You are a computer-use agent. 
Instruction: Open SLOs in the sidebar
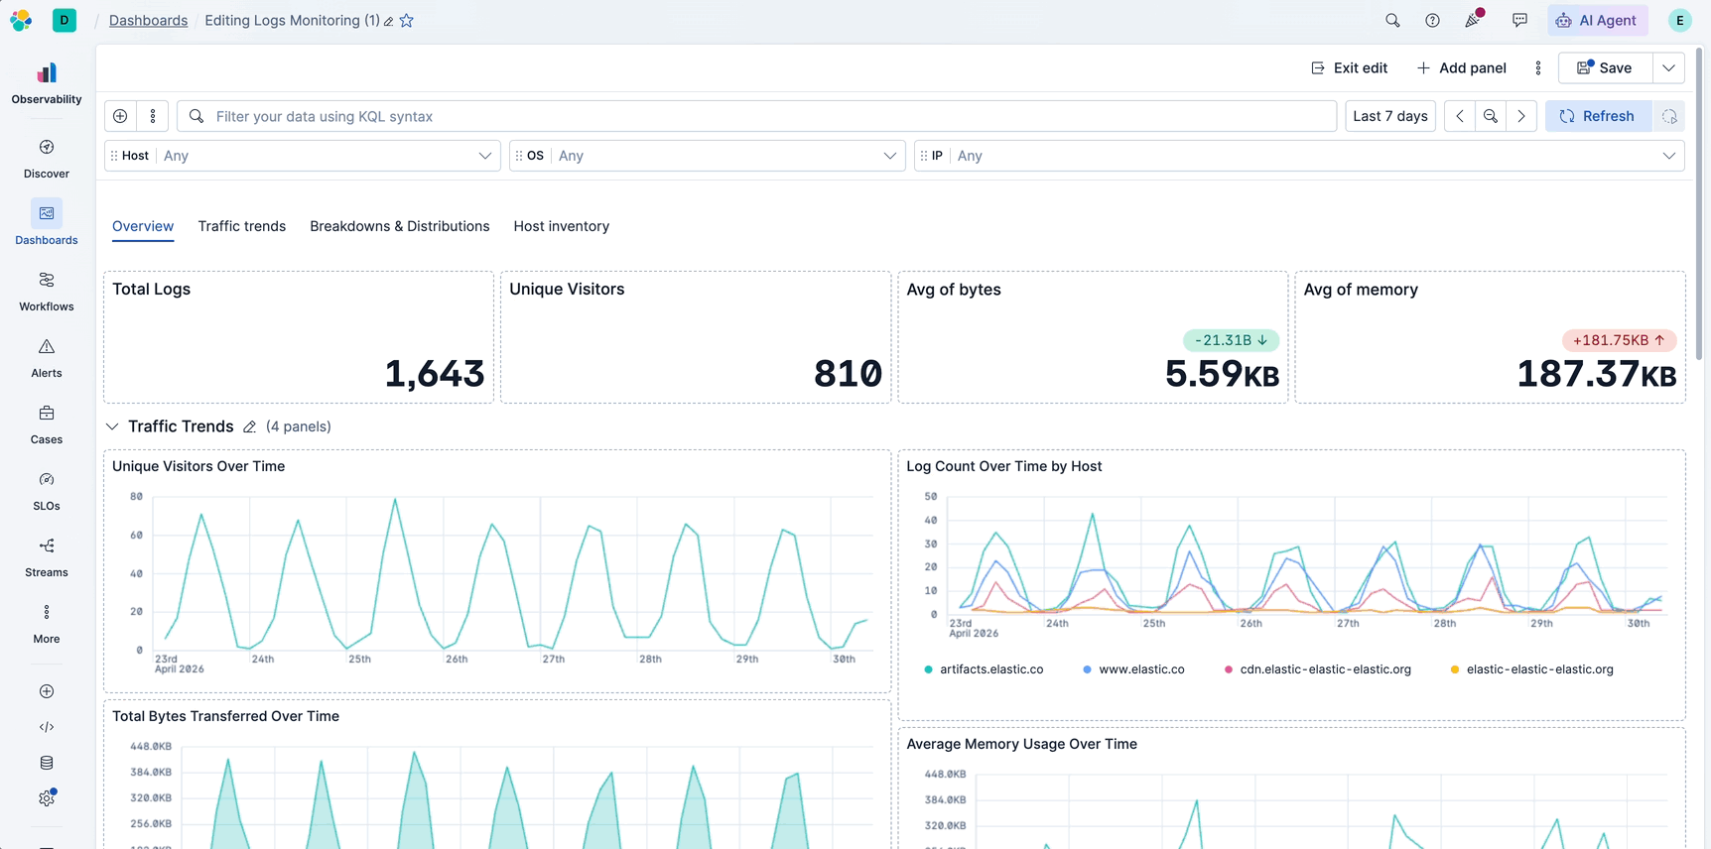point(47,491)
